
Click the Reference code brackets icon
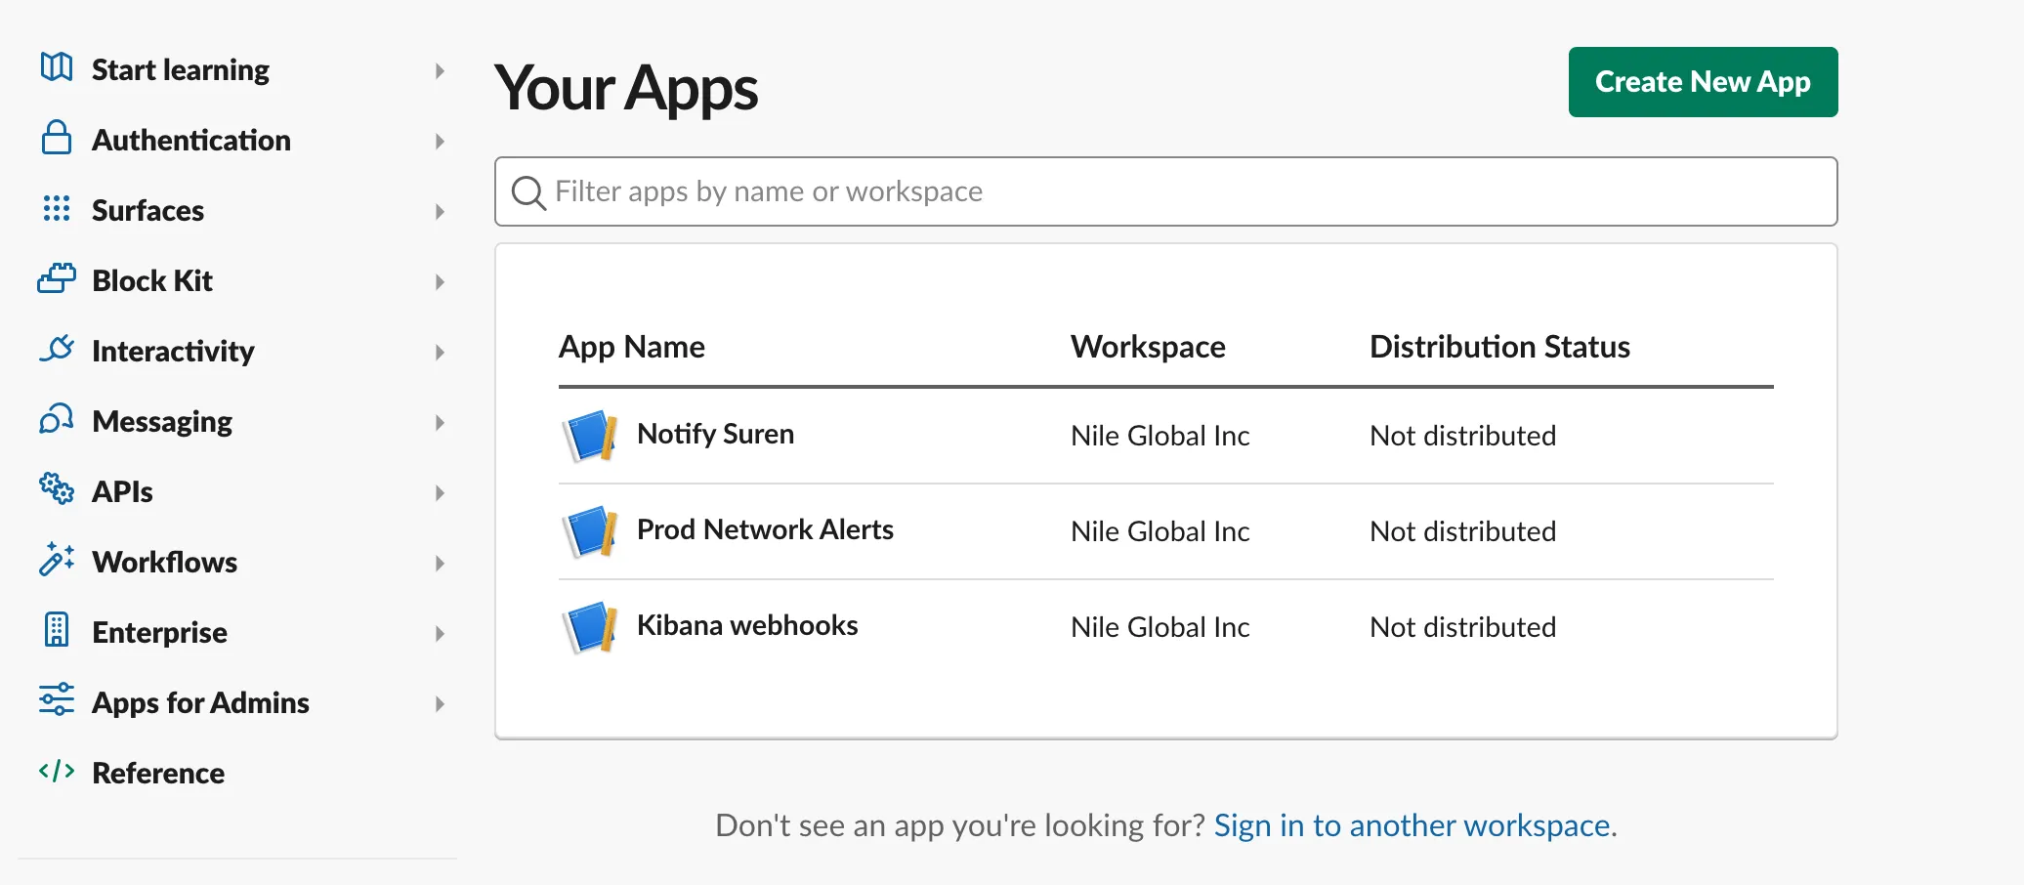pos(57,771)
